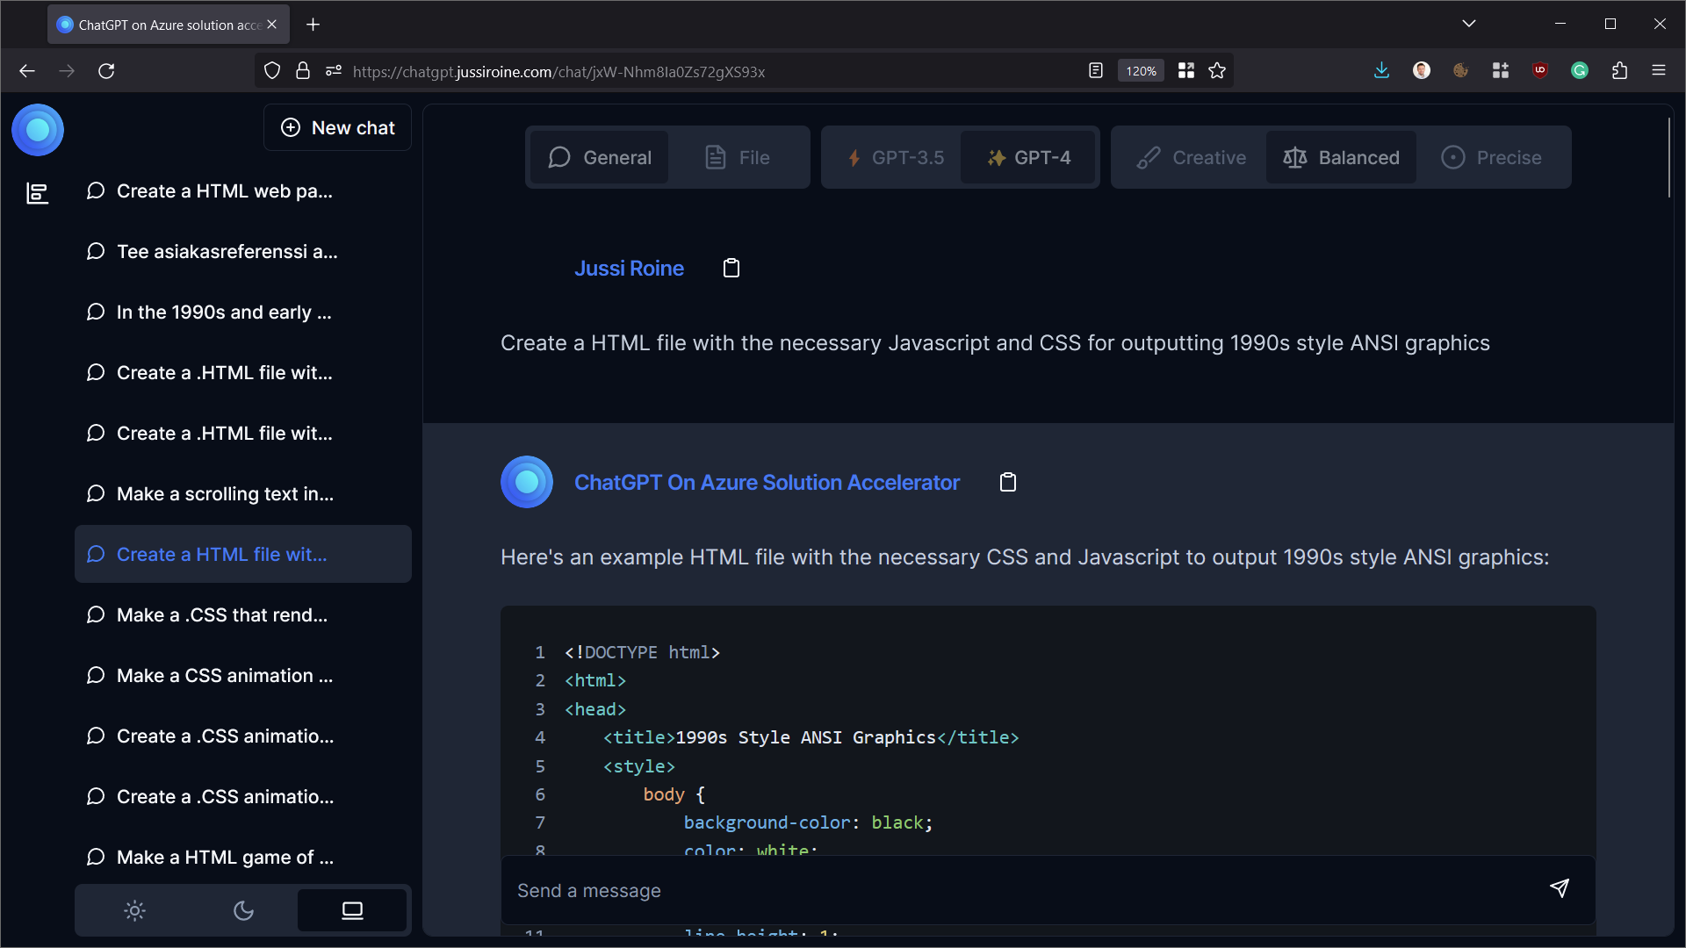
Task: Close the ChatGPT on Azure tab
Action: [272, 25]
